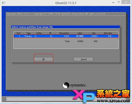This screenshot has height=104, width=132.
Task: Click the Ghost32 window system icon
Action: [x=3, y=3]
